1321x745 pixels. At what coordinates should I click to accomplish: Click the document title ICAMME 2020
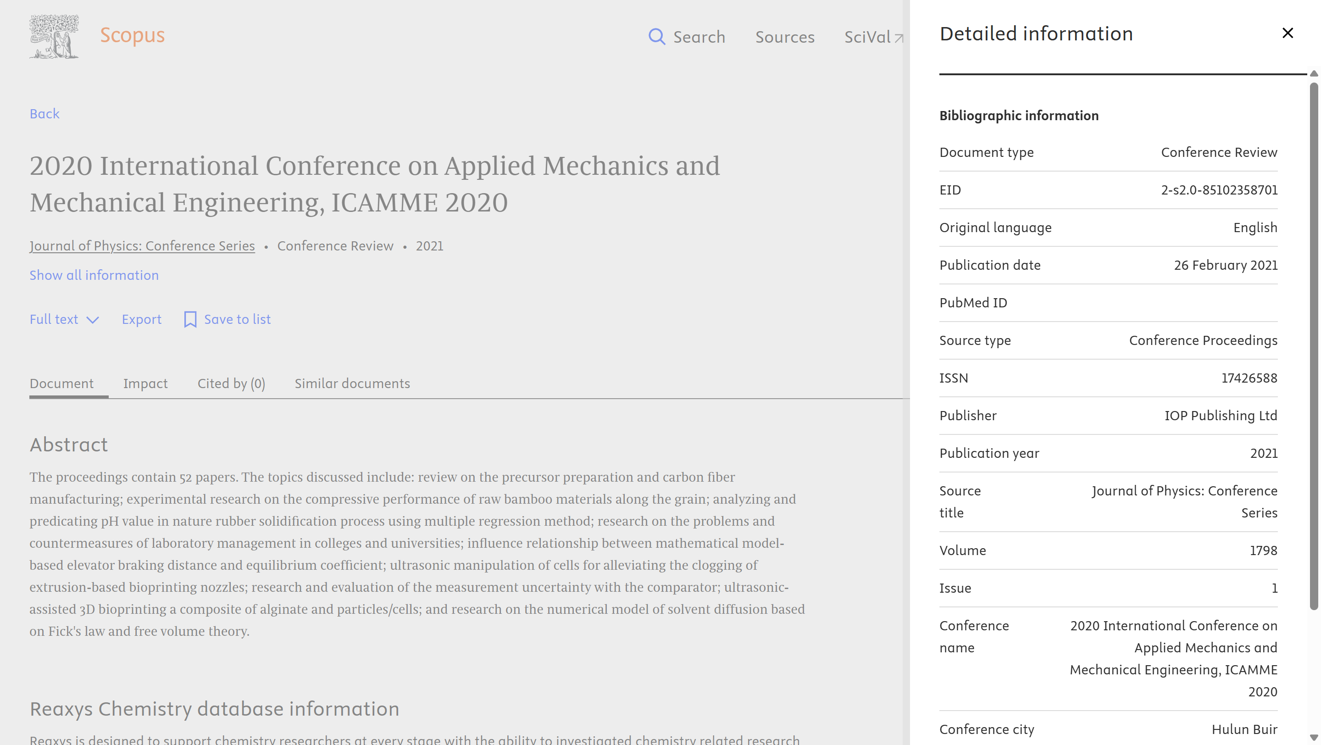coord(375,183)
